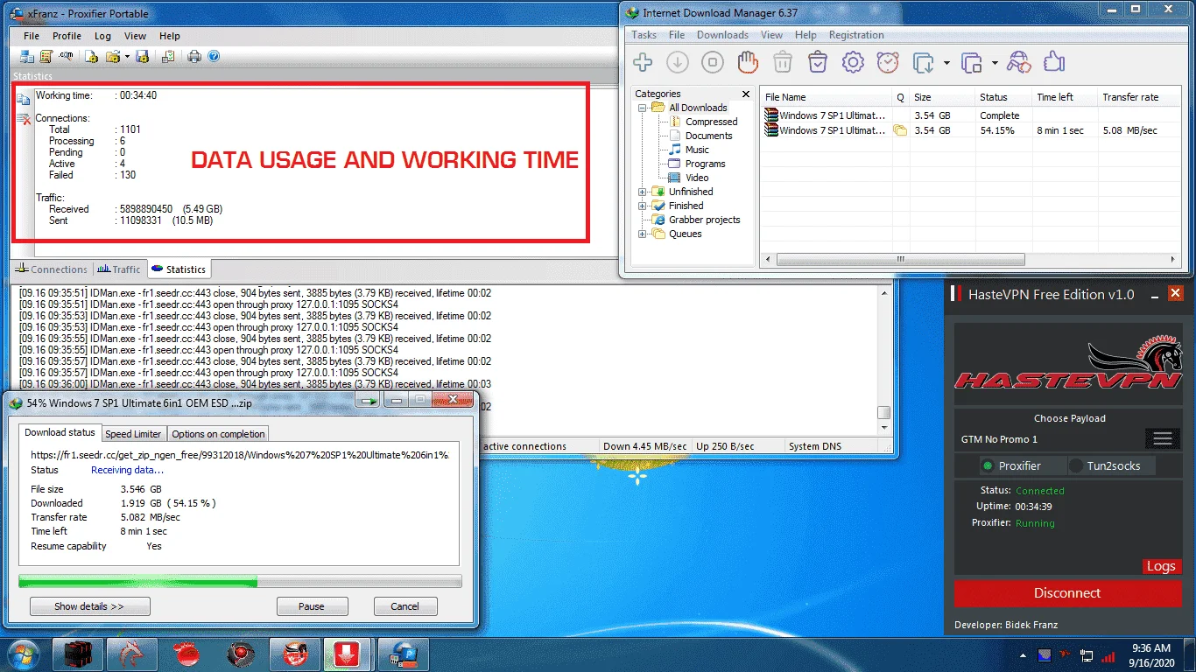Image resolution: width=1196 pixels, height=672 pixels.
Task: Open the IDM scheduler clock icon
Action: (x=888, y=62)
